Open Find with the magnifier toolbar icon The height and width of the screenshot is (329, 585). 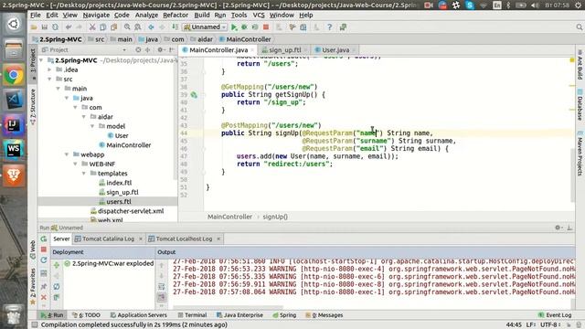[127, 27]
